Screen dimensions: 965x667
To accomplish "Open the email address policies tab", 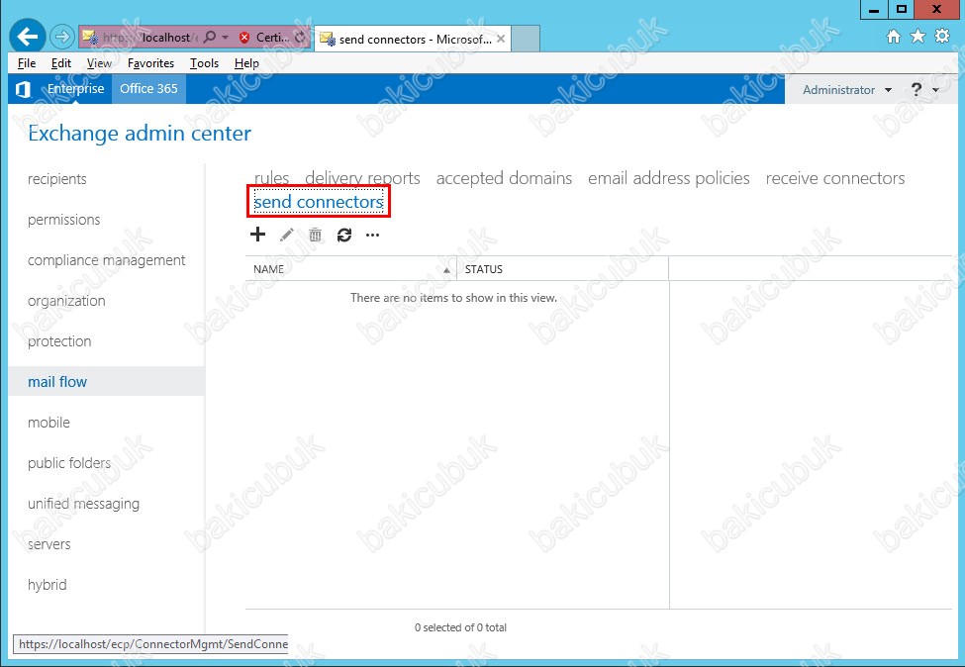I will point(669,178).
